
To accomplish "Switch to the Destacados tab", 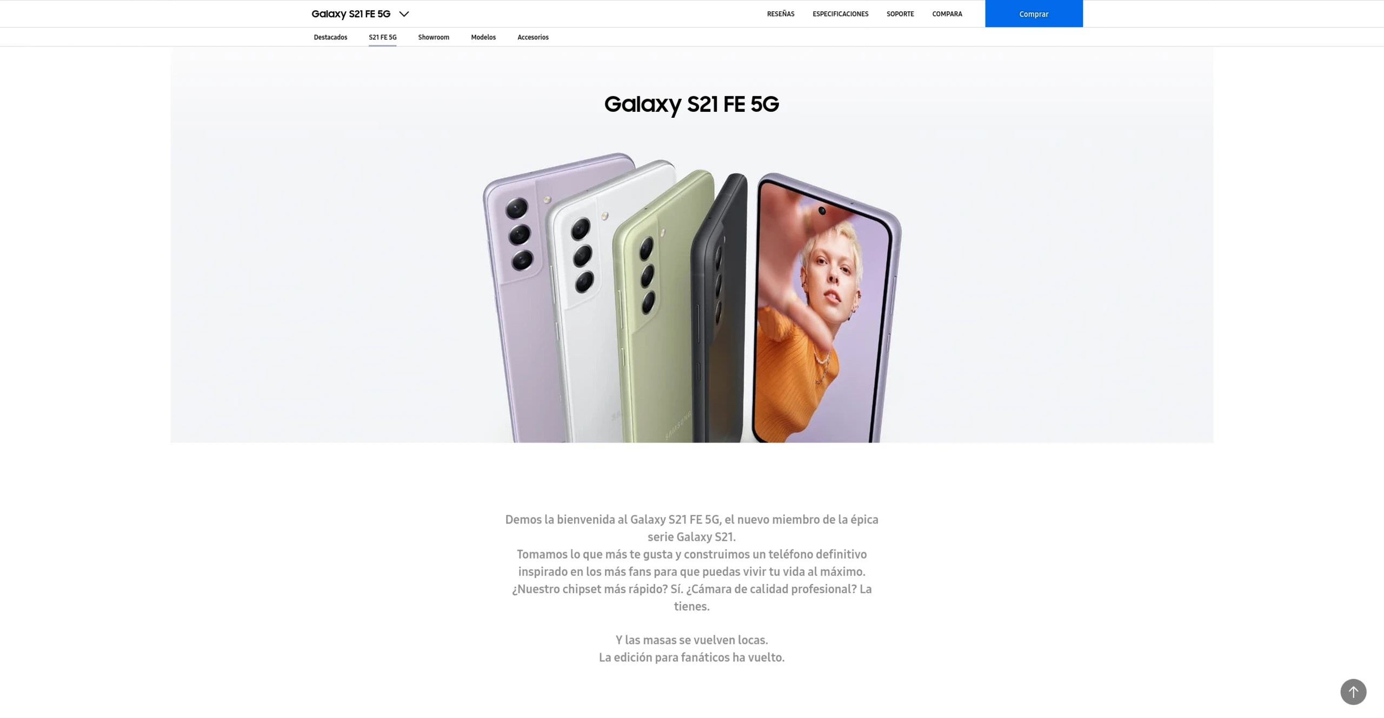I will point(330,37).
